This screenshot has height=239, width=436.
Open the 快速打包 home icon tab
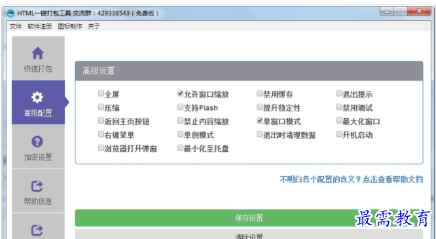[x=38, y=53]
